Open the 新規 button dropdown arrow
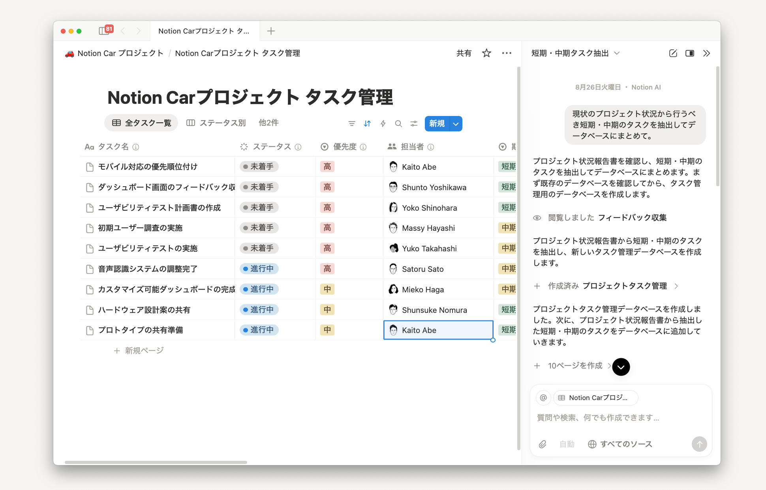The width and height of the screenshot is (766, 490). click(455, 123)
